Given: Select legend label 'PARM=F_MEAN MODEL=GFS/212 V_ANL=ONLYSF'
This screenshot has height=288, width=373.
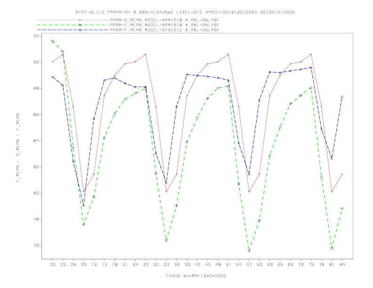Looking at the screenshot, I should point(164,30).
